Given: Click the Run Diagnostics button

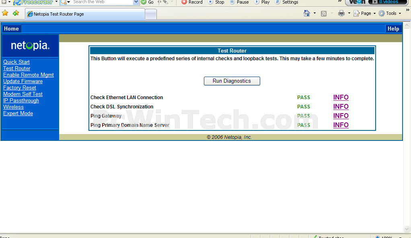Looking at the screenshot, I should 232,81.
